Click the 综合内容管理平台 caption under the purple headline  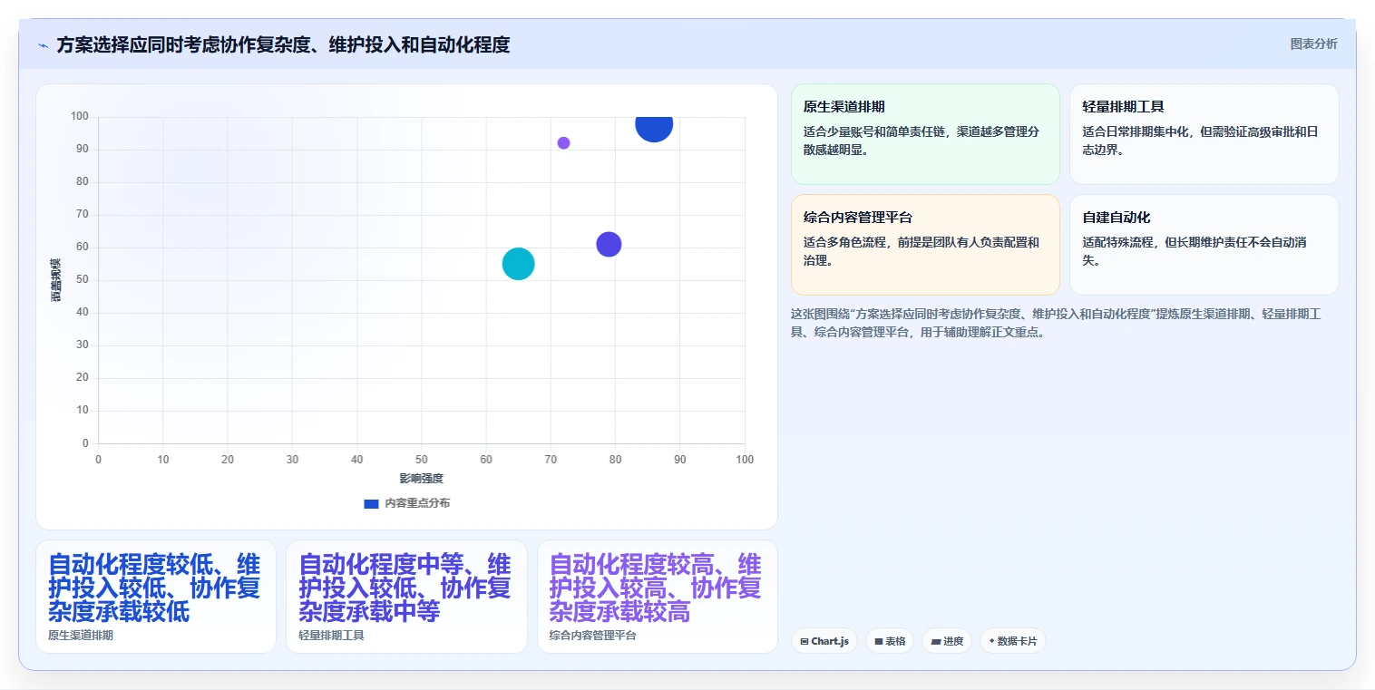593,636
